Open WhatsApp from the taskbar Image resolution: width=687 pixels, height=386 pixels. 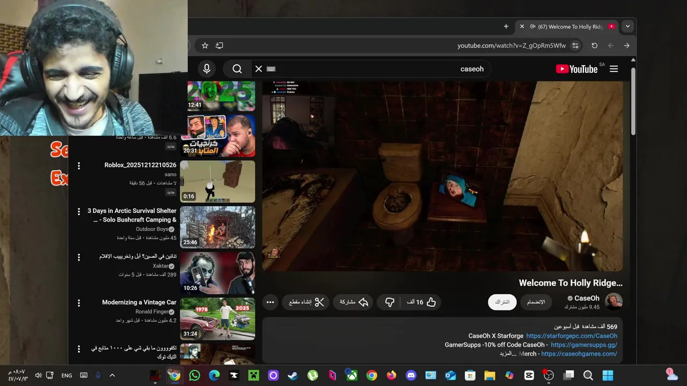coord(194,375)
